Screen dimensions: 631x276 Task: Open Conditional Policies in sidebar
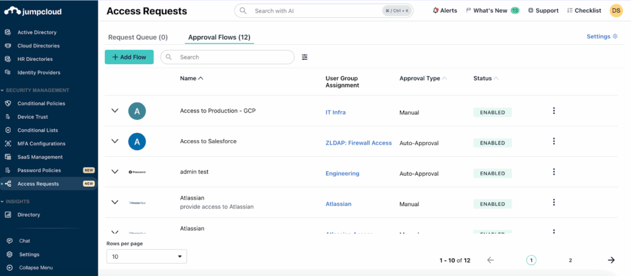(x=41, y=103)
